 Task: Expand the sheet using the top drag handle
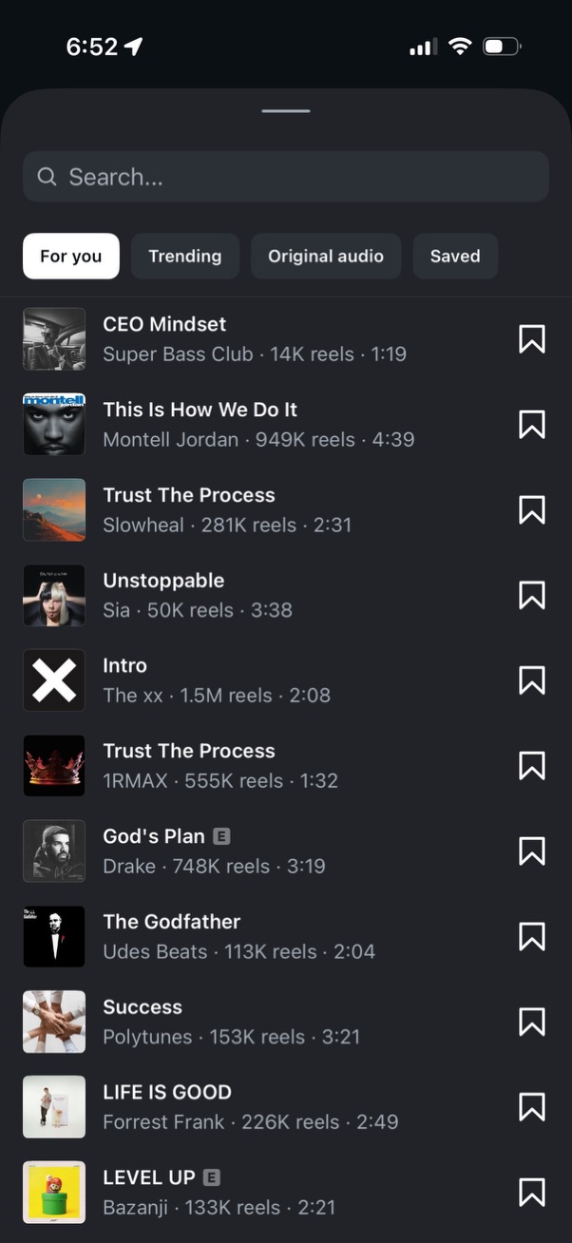[x=285, y=110]
